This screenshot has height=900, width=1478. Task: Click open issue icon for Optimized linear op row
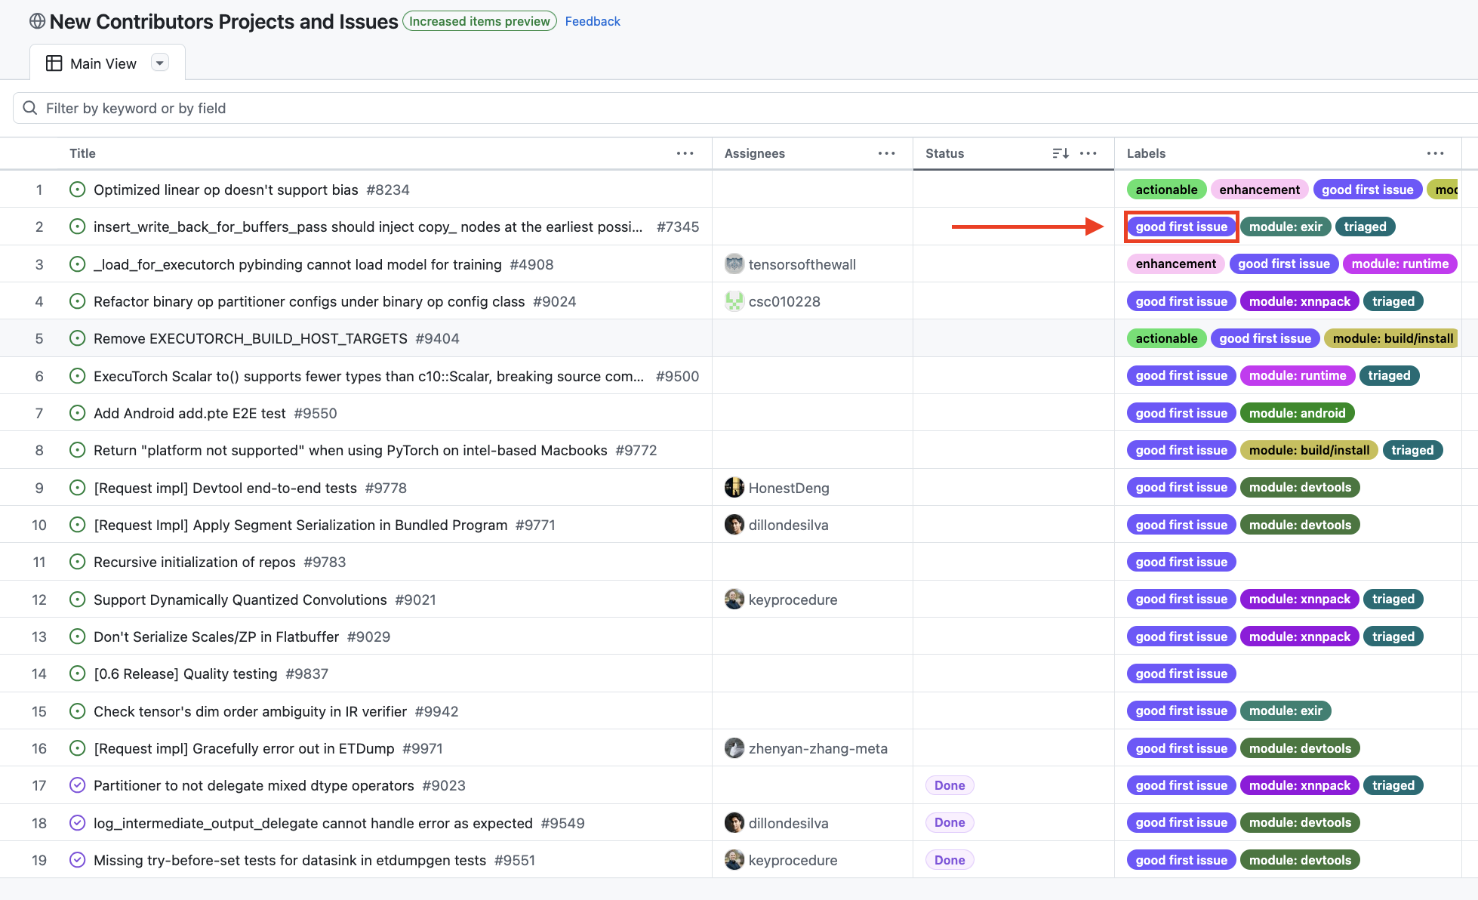coord(77,190)
